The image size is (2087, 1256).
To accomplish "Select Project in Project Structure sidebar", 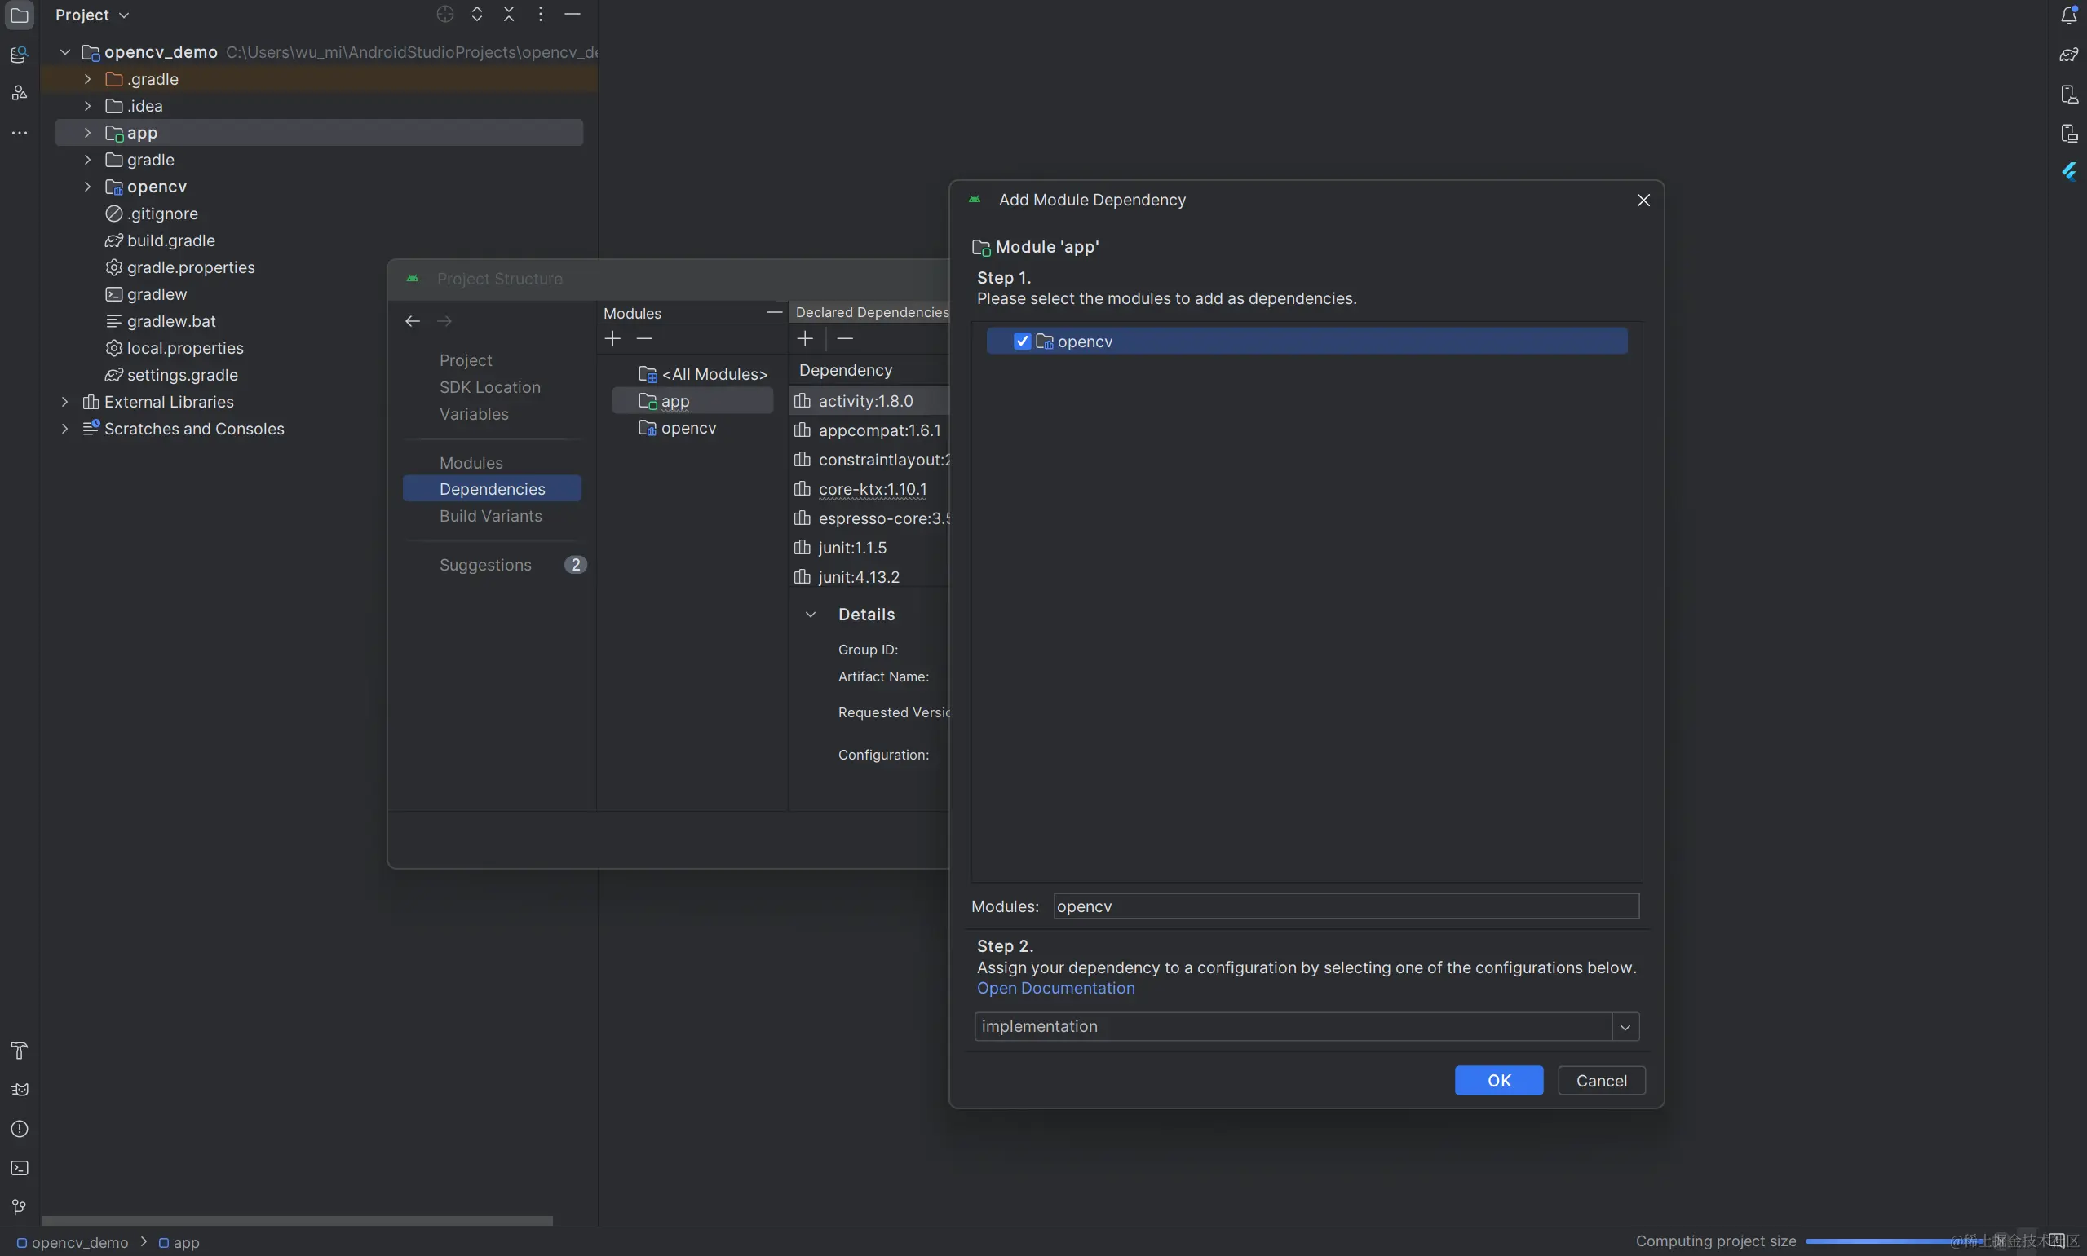I will point(466,360).
